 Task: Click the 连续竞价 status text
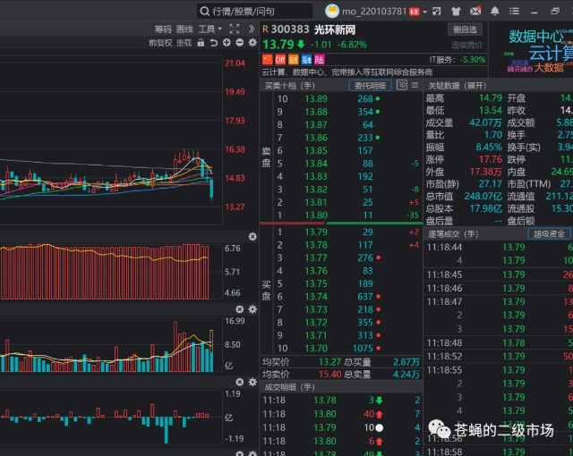(x=466, y=45)
